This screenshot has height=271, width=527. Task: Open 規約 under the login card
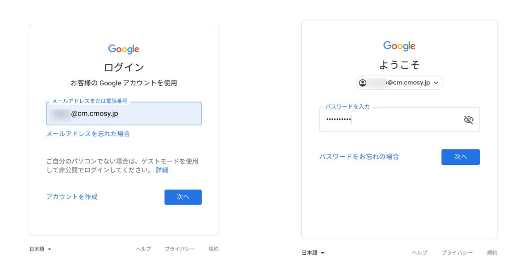(x=213, y=249)
